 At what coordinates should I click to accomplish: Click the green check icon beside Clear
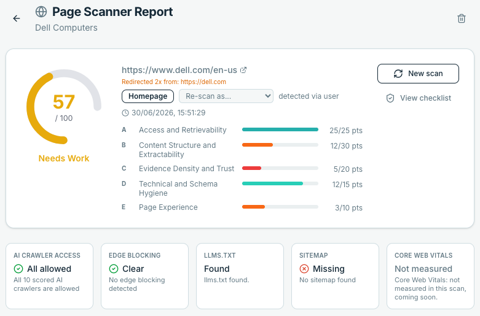[114, 269]
